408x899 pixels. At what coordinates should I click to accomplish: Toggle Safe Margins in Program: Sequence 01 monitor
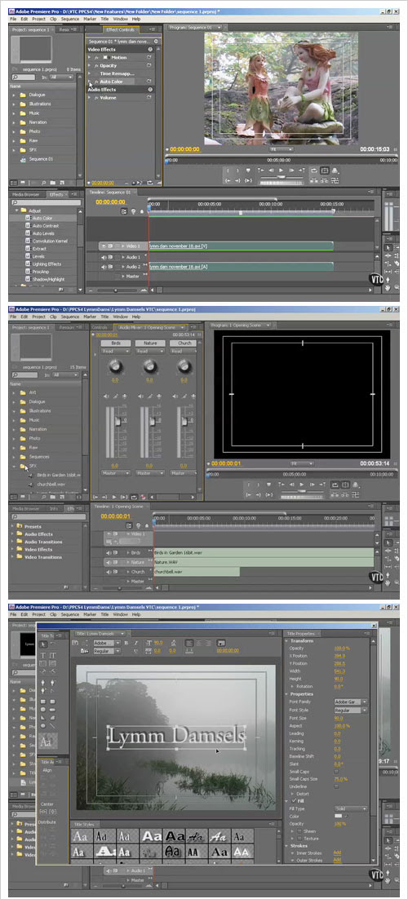324,170
